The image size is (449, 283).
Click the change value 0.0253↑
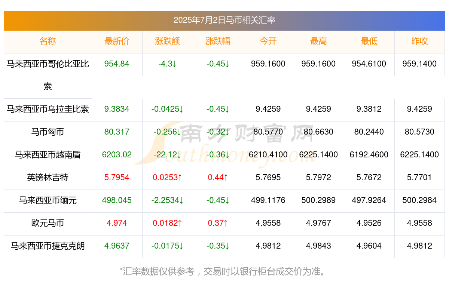[167, 178]
